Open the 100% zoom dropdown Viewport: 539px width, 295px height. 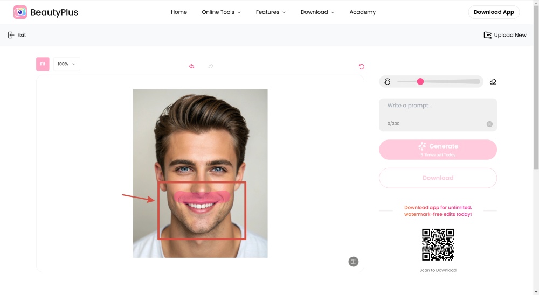click(67, 64)
